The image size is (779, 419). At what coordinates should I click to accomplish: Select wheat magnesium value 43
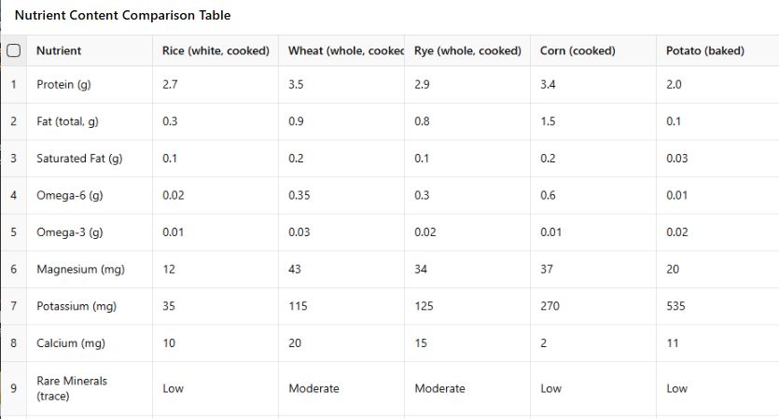pyautogui.click(x=341, y=270)
